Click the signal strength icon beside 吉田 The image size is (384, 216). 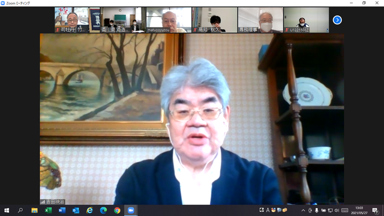tap(43, 202)
